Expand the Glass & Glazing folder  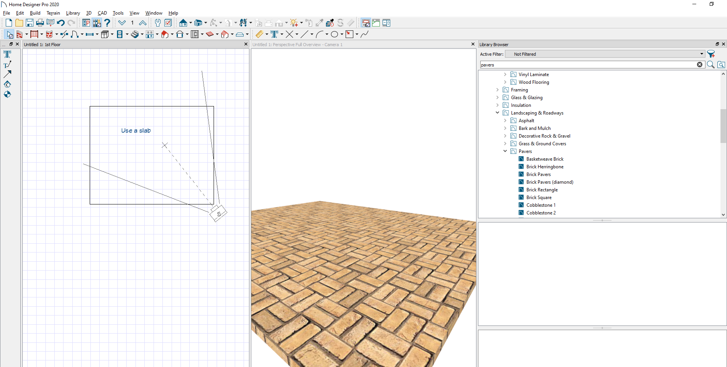click(x=497, y=98)
